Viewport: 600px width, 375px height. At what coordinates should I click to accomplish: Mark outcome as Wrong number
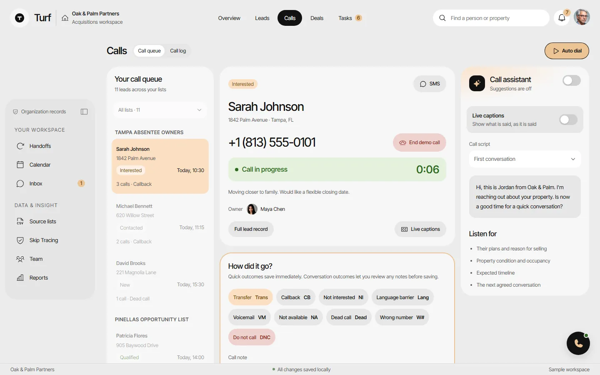[402, 317]
